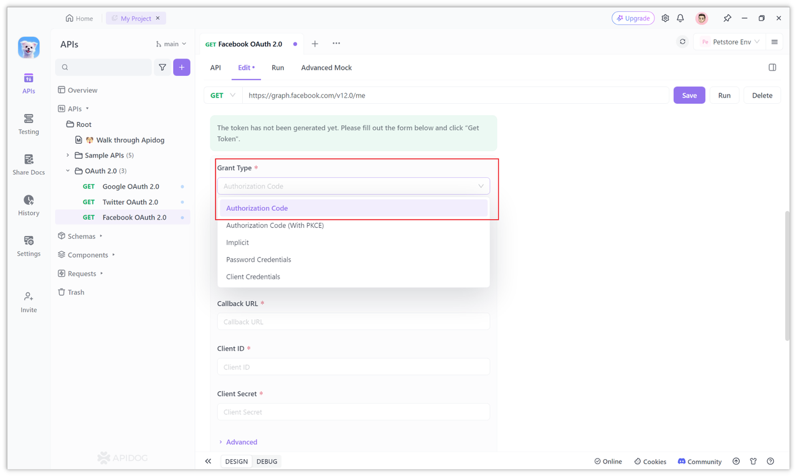Choose Client Credentials option
This screenshot has height=476, width=797.
353,277
